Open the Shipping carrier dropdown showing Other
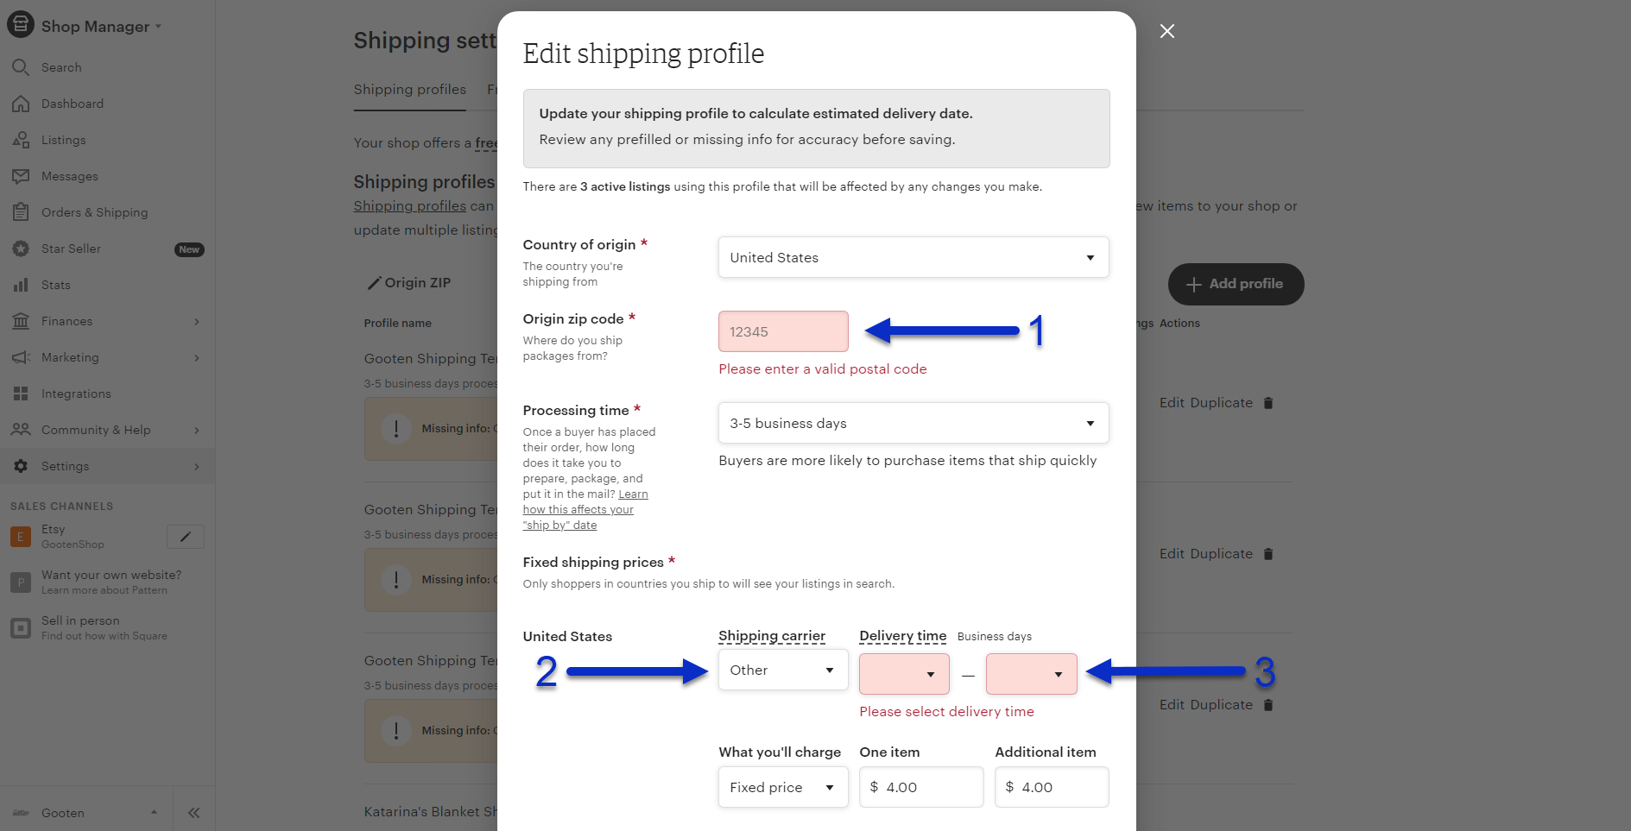 coord(781,670)
